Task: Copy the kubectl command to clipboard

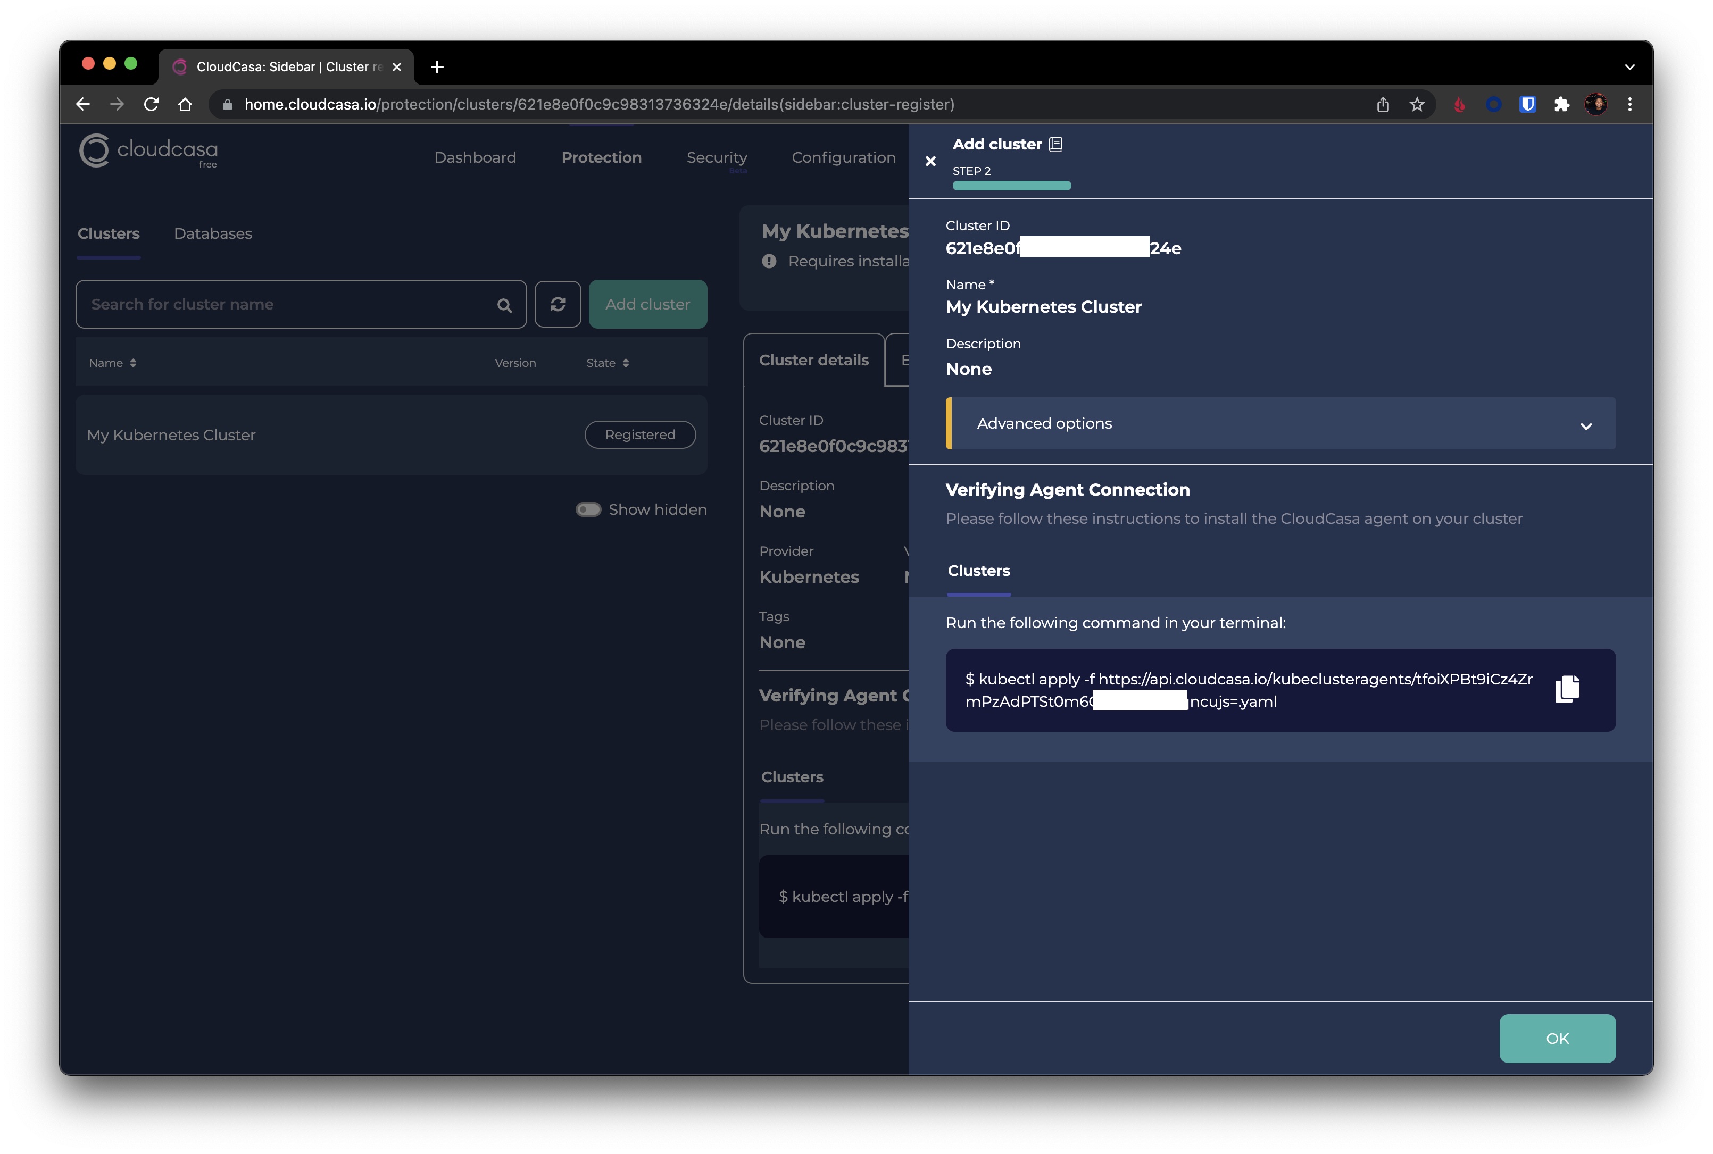Action: pyautogui.click(x=1567, y=689)
